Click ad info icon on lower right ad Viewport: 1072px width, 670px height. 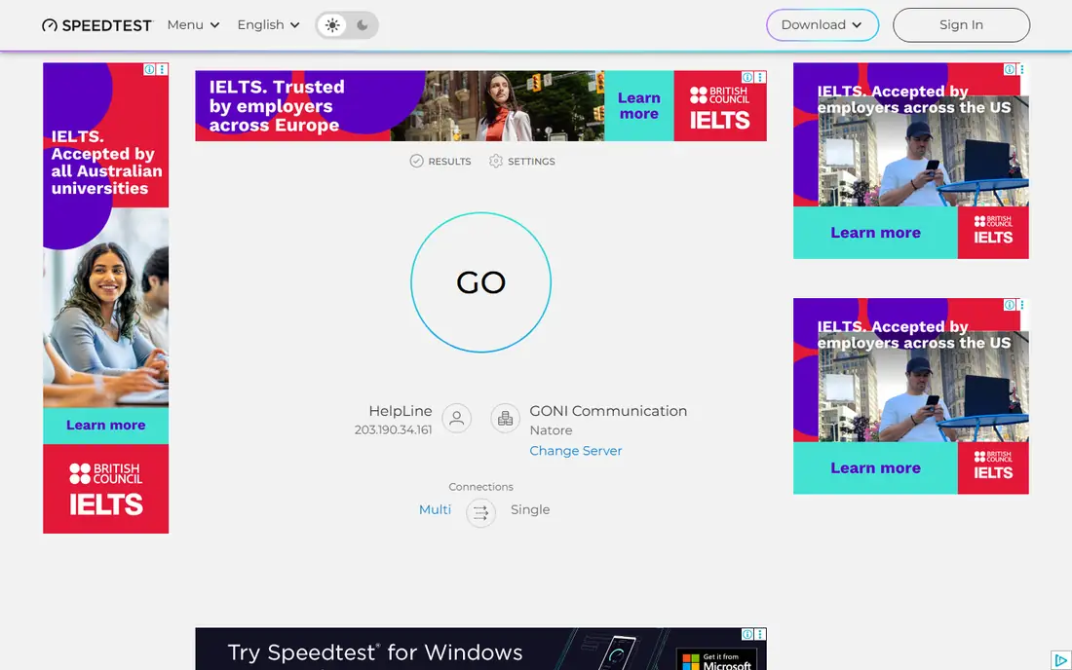click(x=1009, y=305)
